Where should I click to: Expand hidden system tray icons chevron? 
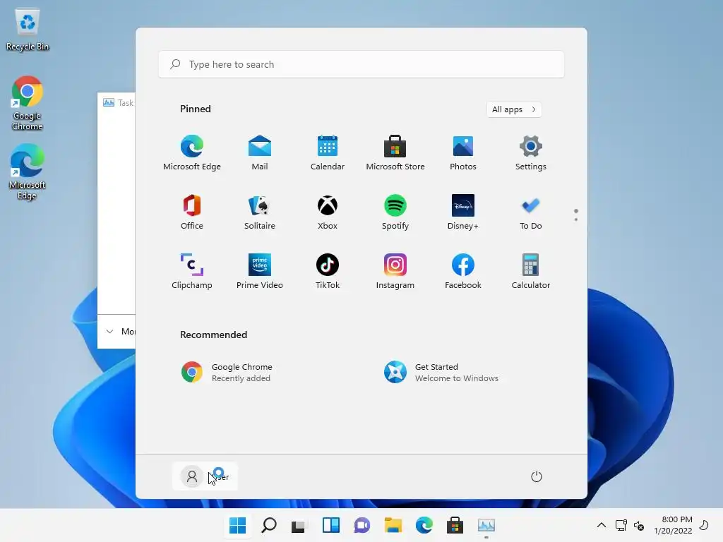(x=602, y=525)
